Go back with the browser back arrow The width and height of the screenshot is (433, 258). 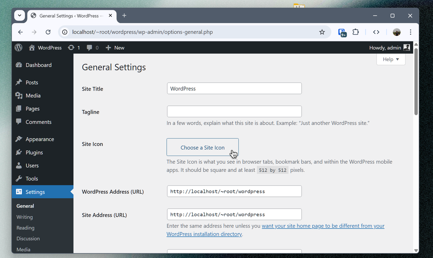tap(20, 32)
